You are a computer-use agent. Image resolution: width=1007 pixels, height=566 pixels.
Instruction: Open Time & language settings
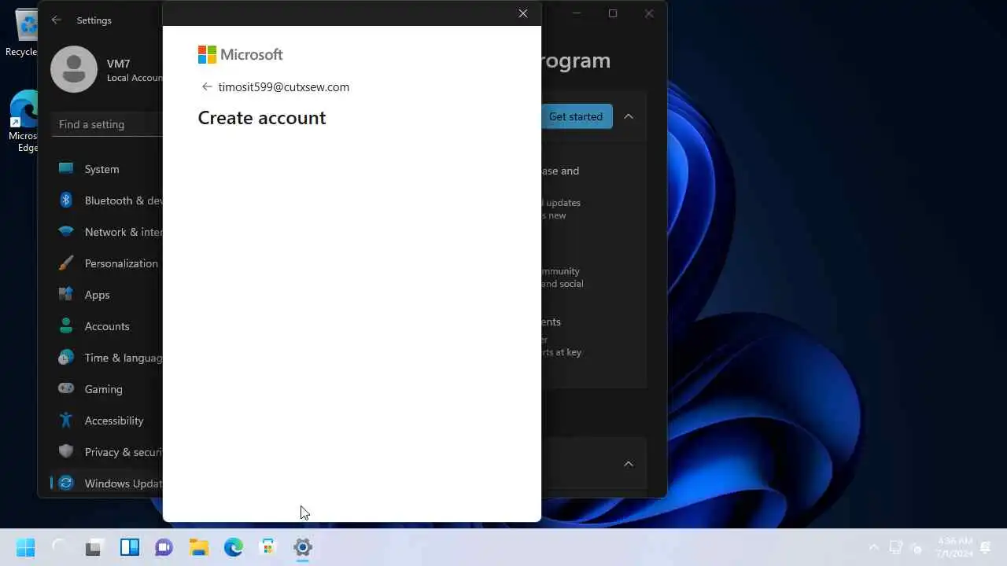(107, 358)
